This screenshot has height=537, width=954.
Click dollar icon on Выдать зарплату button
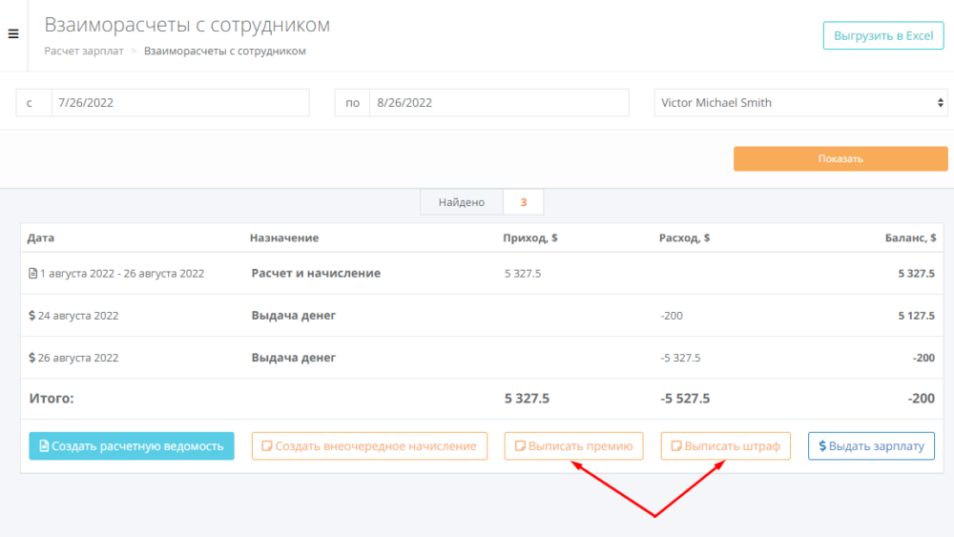[822, 446]
